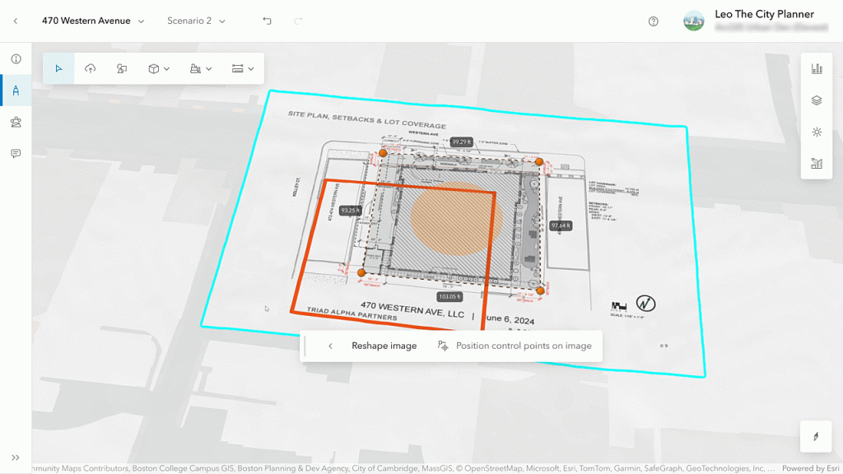Click the undo arrow
The width and height of the screenshot is (843, 474).
coord(268,21)
